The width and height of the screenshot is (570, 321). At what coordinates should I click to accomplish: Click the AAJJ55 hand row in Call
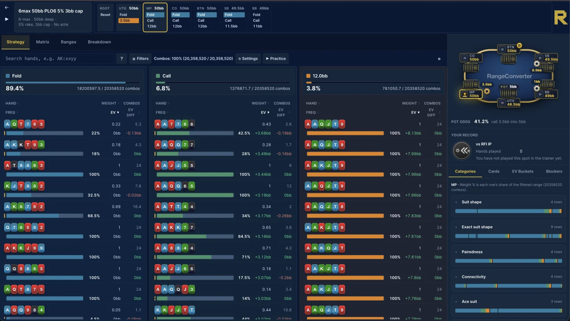pos(223,170)
